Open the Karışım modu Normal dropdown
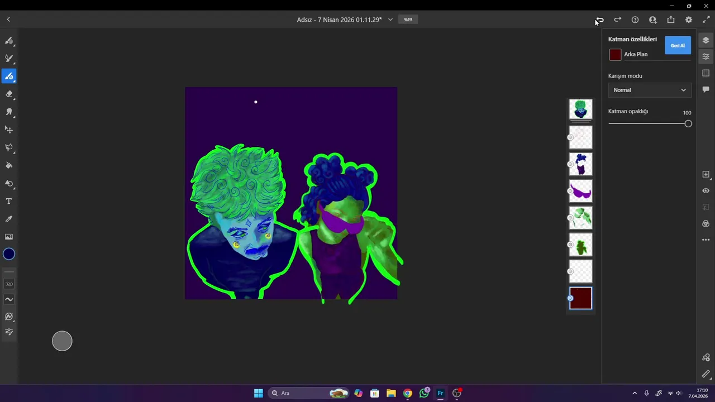 click(650, 90)
